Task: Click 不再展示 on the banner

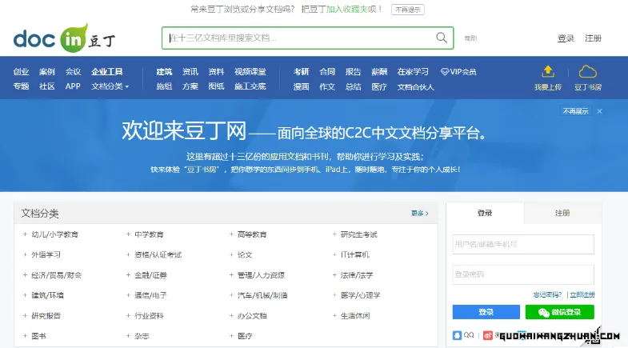Action: 575,111
